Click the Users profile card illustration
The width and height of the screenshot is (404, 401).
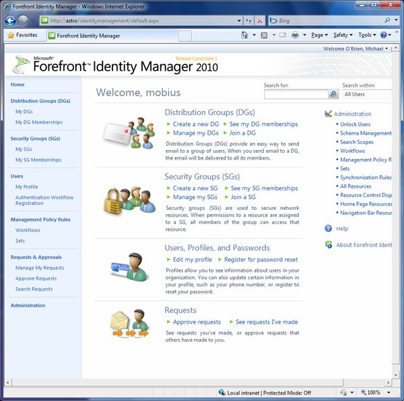coord(129,267)
